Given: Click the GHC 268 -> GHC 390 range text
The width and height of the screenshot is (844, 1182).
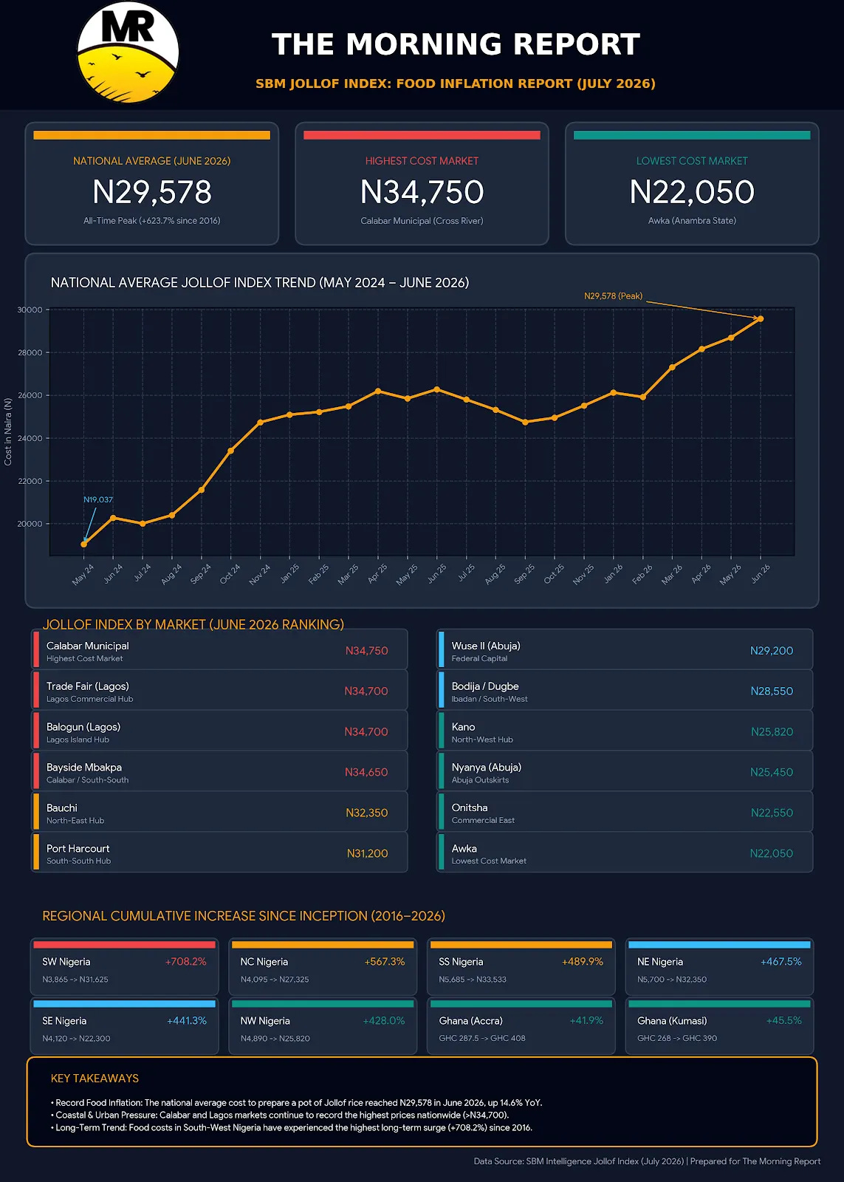Looking at the screenshot, I should [677, 1039].
